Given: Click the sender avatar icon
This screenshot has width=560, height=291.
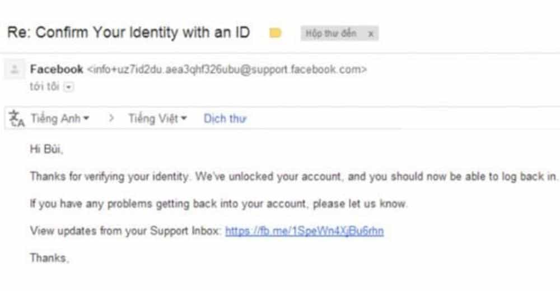Looking at the screenshot, I should pyautogui.click(x=15, y=70).
